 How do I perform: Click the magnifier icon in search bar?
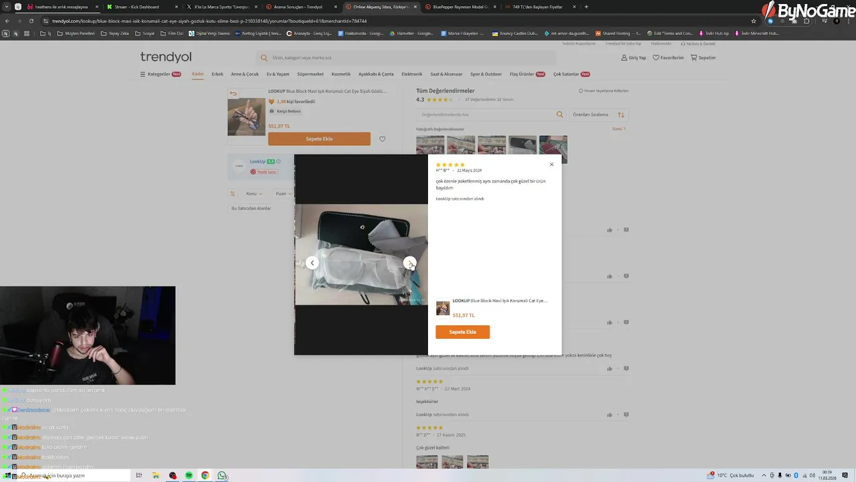click(264, 58)
